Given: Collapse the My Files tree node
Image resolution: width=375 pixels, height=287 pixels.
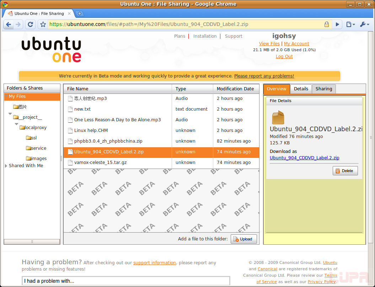Looking at the screenshot, I should pos(6,96).
